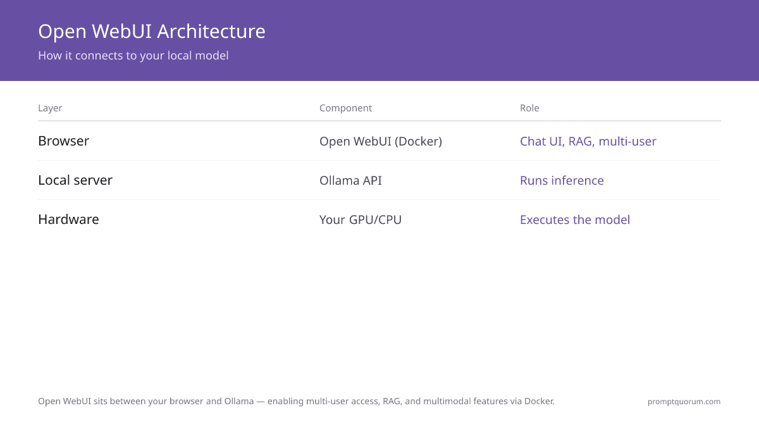Click the 'Browser' layer cell

coord(63,141)
